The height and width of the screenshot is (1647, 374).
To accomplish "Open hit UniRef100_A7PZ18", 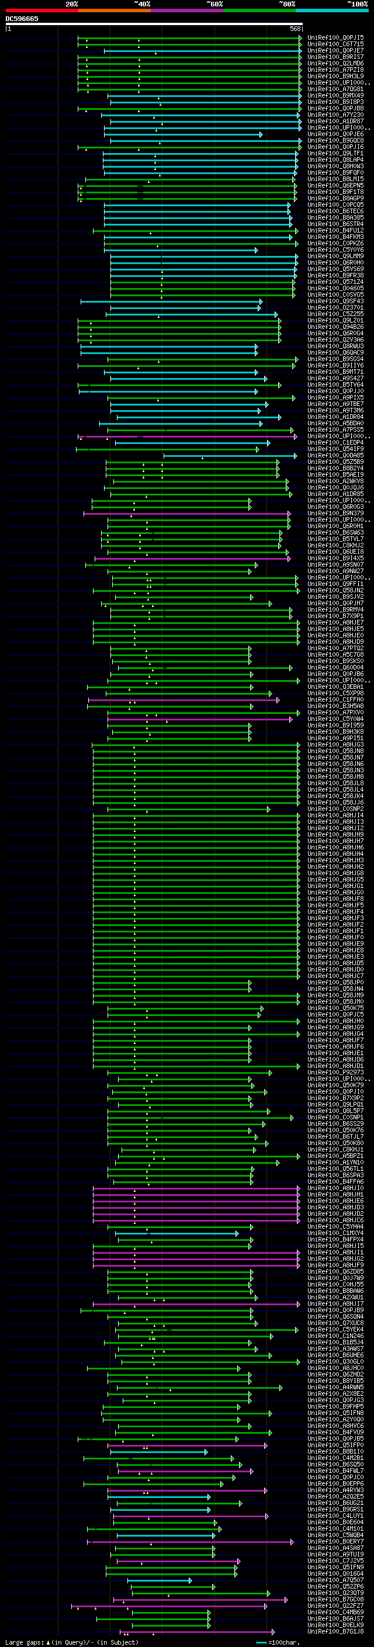I will (x=335, y=70).
